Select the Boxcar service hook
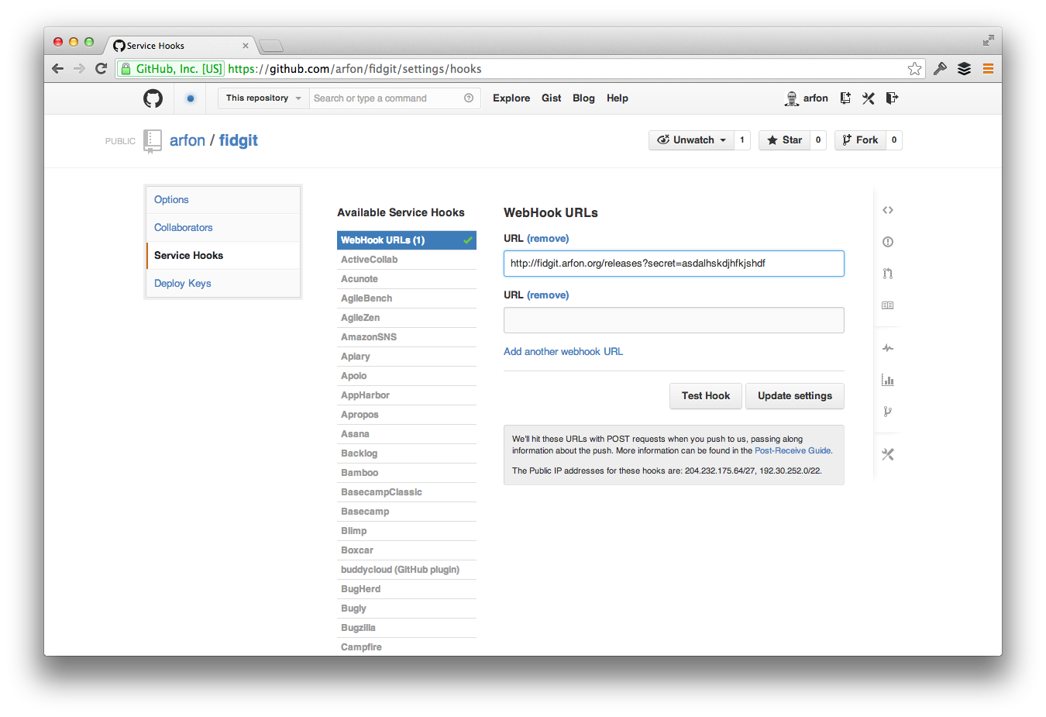 click(x=407, y=550)
